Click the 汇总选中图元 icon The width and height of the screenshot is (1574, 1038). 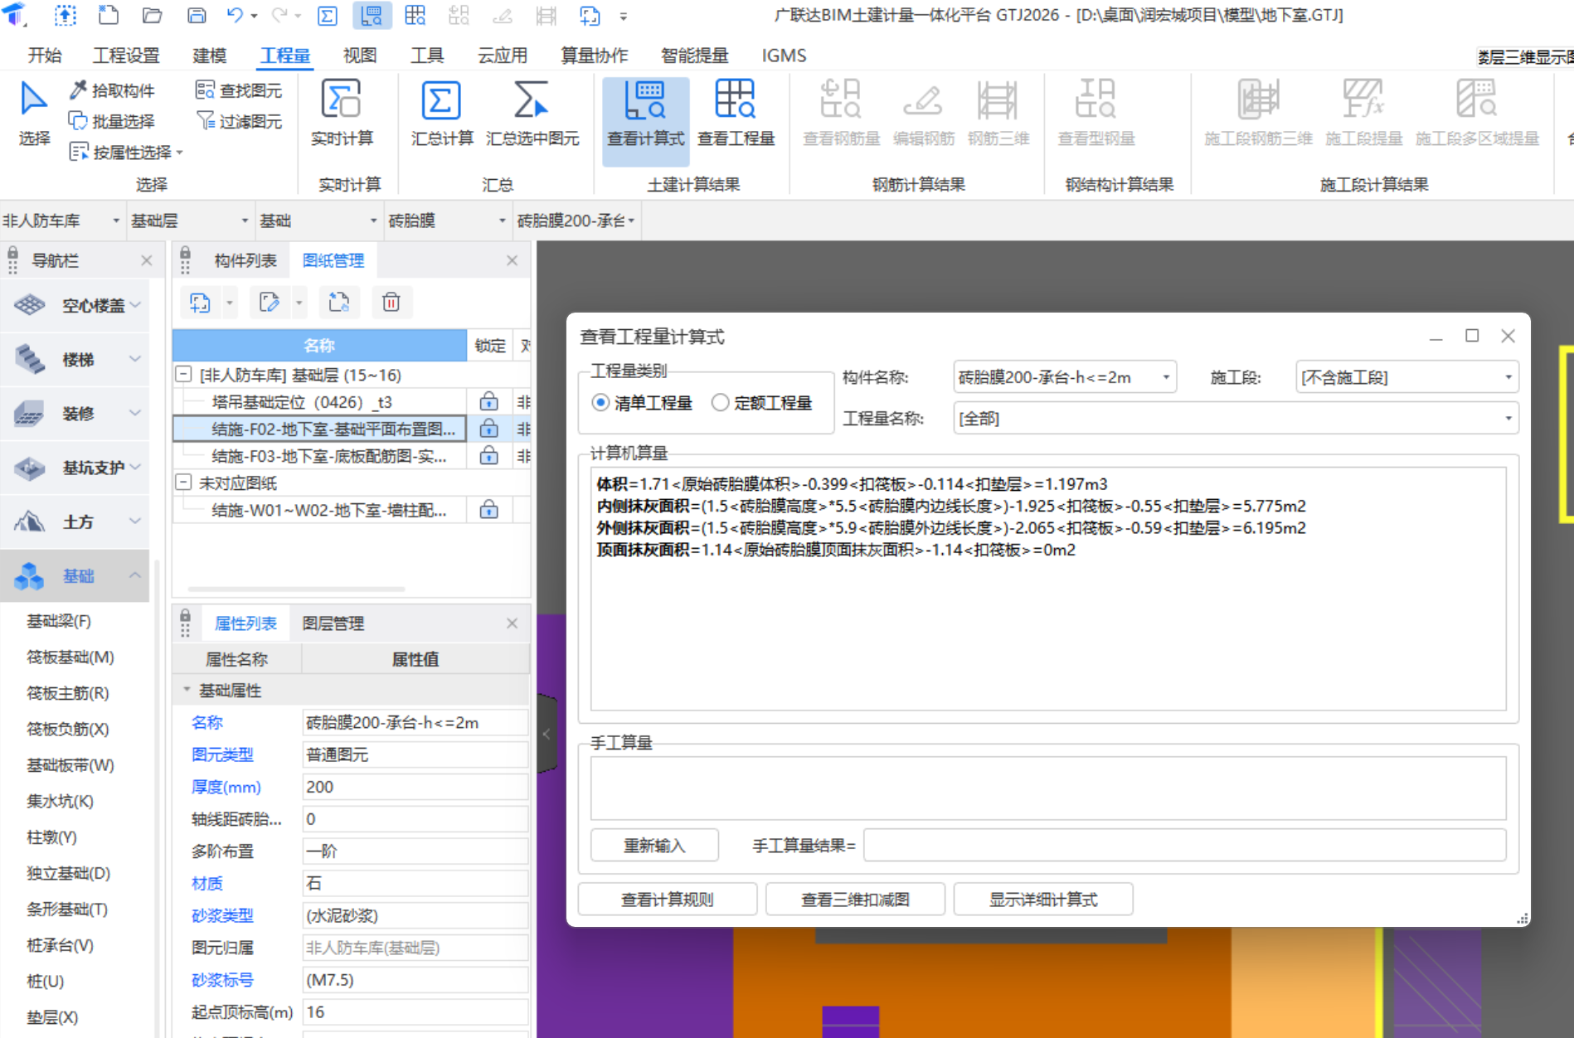click(532, 101)
